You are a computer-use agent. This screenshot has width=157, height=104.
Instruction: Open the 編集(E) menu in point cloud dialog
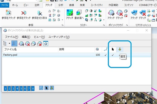click(26, 37)
